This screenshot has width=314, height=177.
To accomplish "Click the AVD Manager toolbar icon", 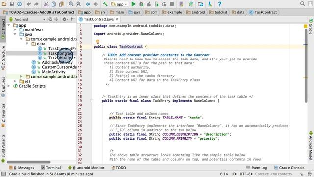I will 181,4.
